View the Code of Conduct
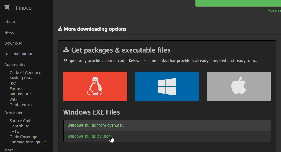Screen dimensions: 281x152 tap(25, 73)
